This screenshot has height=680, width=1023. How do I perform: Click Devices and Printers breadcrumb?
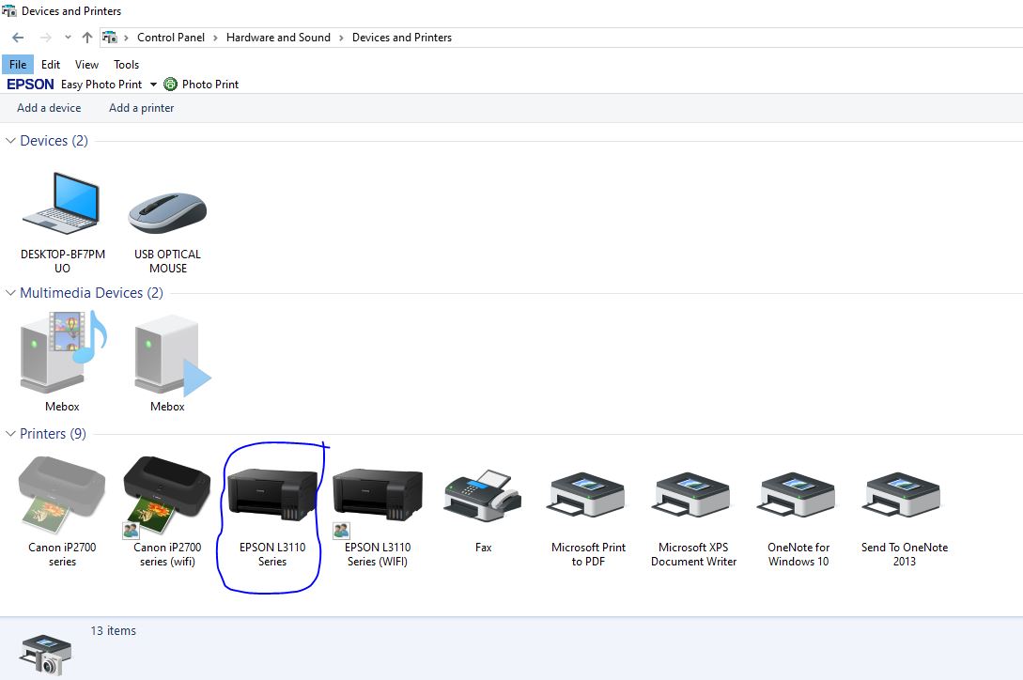pyautogui.click(x=402, y=38)
